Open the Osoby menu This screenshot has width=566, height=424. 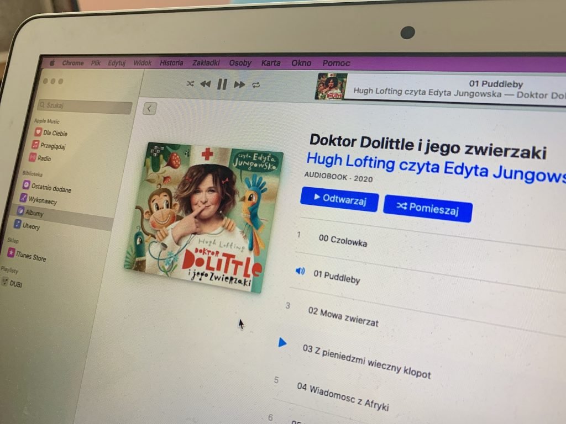[x=240, y=63]
